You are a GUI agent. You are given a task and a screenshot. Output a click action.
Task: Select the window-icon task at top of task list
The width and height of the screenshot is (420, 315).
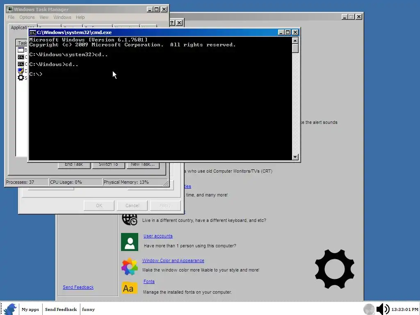click(x=21, y=50)
